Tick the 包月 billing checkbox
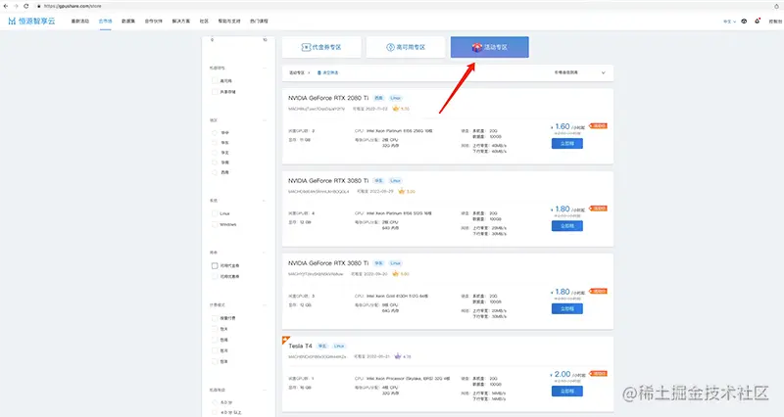784x417 pixels. [x=215, y=350]
